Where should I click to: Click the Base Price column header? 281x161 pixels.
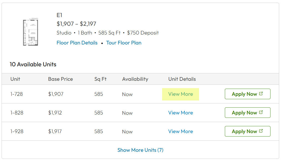coord(60,79)
